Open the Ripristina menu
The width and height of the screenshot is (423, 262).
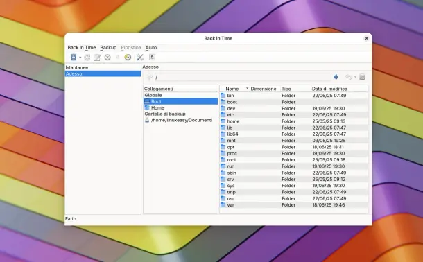click(131, 47)
